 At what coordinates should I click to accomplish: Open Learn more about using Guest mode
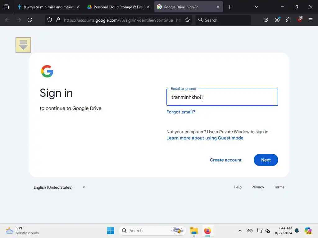click(x=205, y=138)
